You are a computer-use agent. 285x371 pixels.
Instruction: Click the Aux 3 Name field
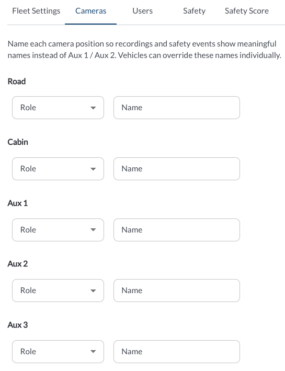click(x=177, y=352)
